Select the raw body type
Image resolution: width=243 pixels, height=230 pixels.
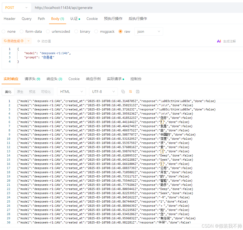[120, 31]
